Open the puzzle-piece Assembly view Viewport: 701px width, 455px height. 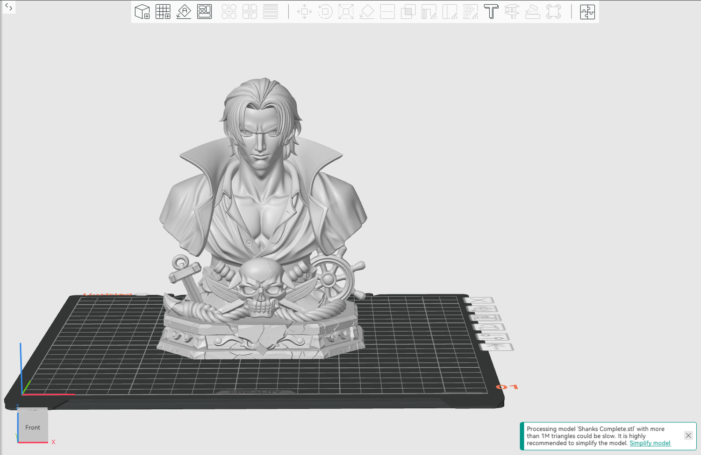coord(587,12)
